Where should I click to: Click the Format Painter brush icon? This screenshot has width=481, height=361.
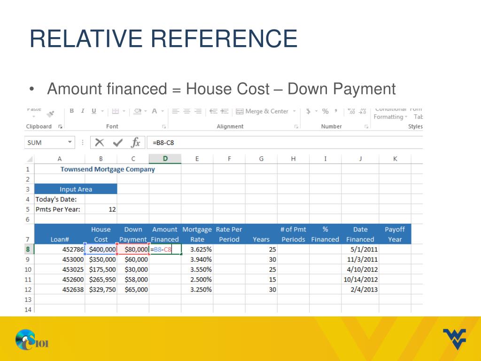click(50, 114)
